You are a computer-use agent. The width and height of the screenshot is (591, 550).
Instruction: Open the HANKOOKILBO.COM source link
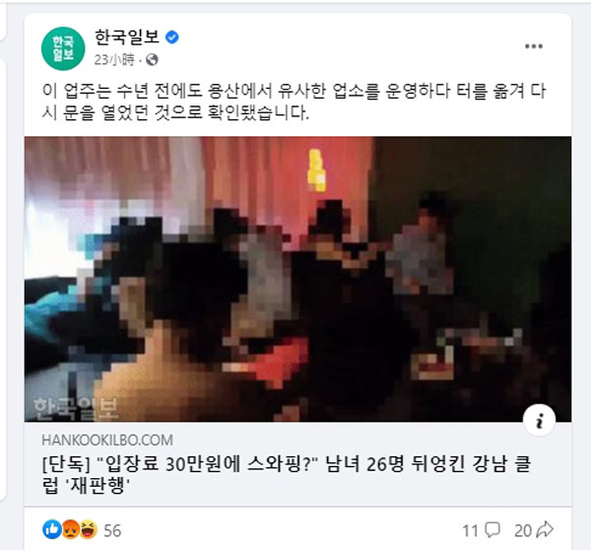pos(107,441)
